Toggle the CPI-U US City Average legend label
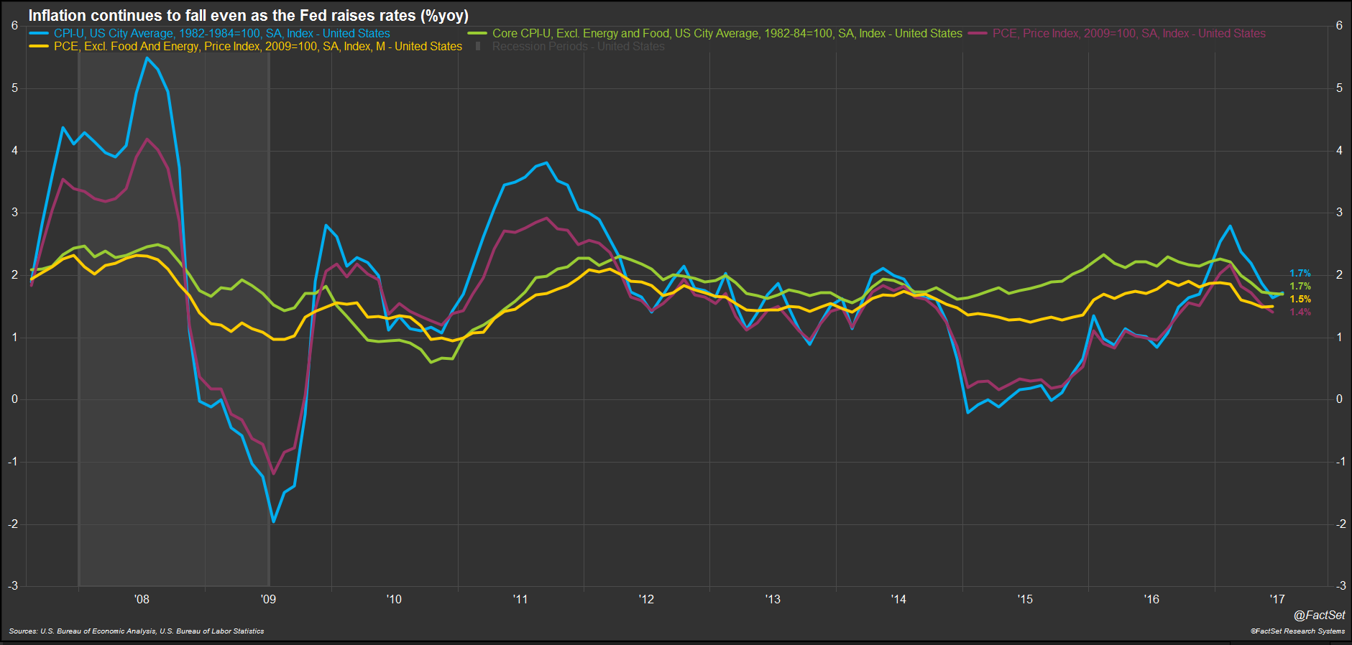Screen dimensions: 1352x645 [221, 33]
